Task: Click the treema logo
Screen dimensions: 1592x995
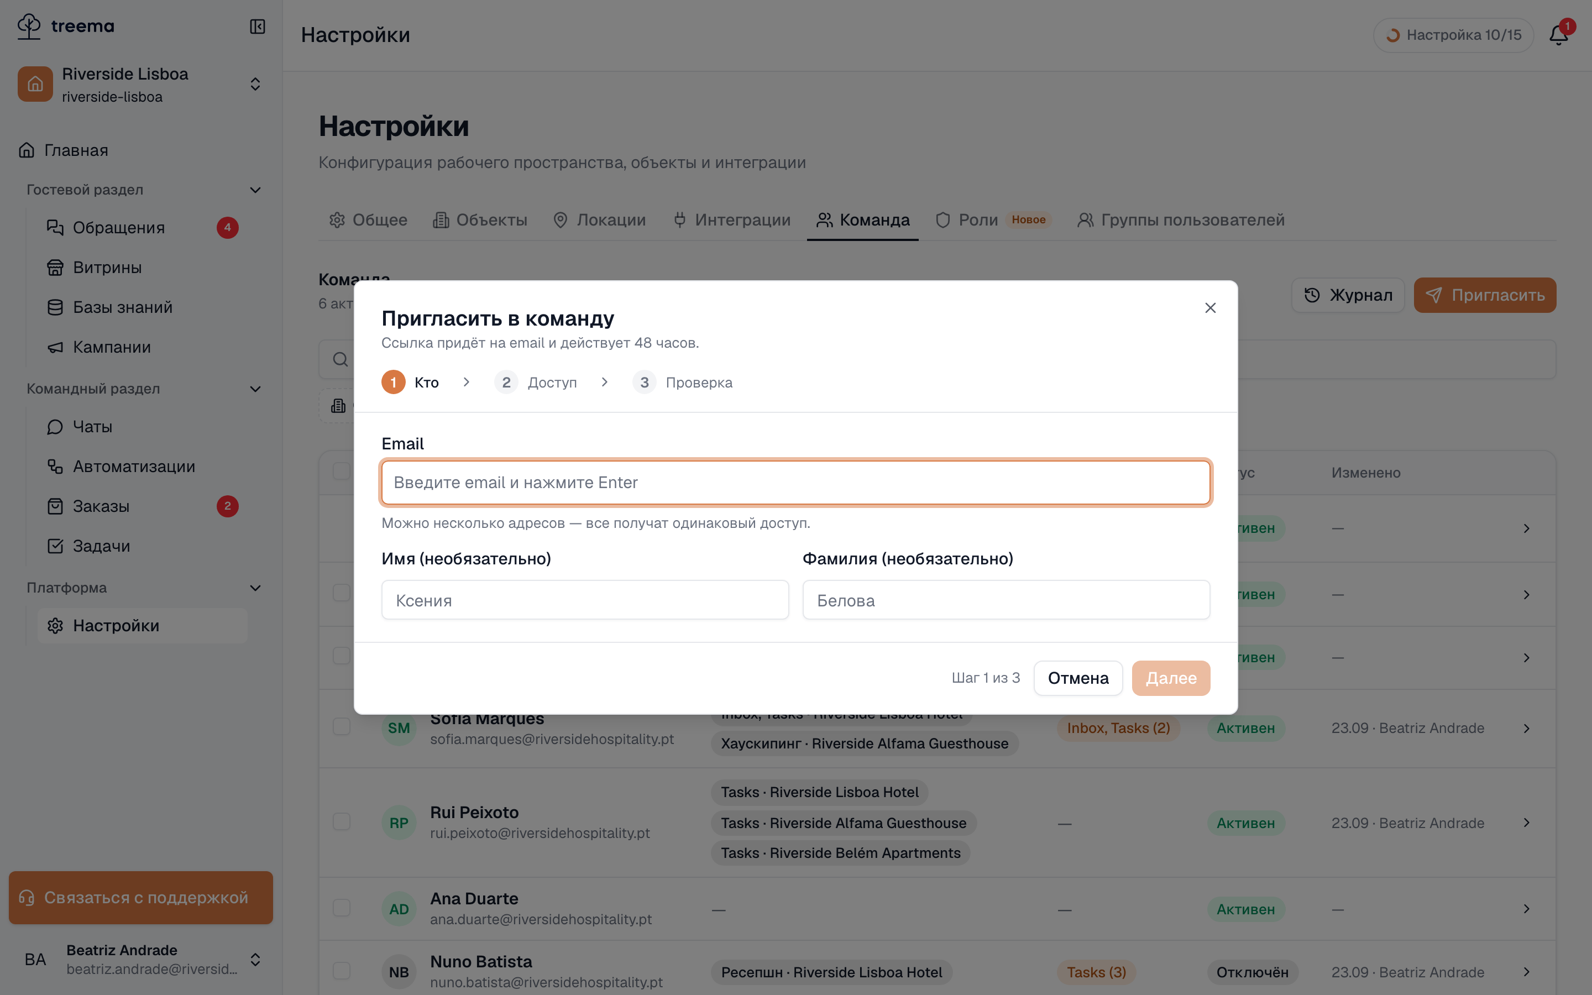Action: [65, 27]
